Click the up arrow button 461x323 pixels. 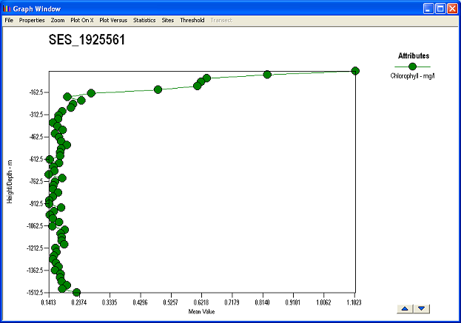[x=406, y=308]
